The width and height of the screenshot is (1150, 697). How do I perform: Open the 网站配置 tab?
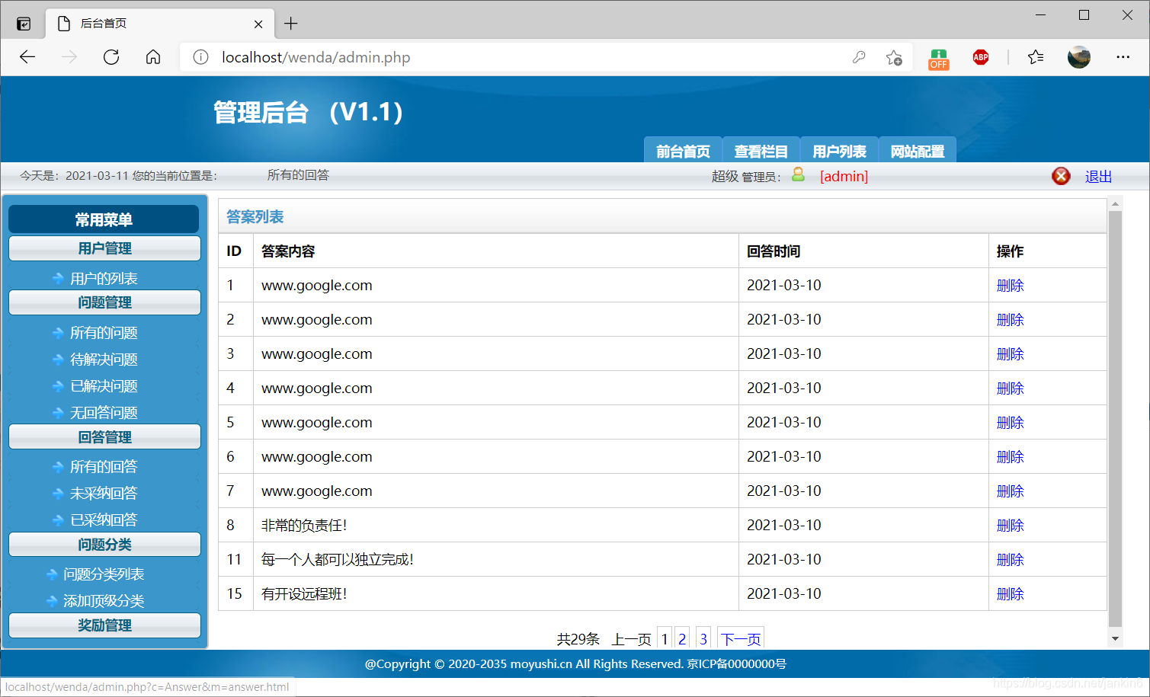[918, 151]
